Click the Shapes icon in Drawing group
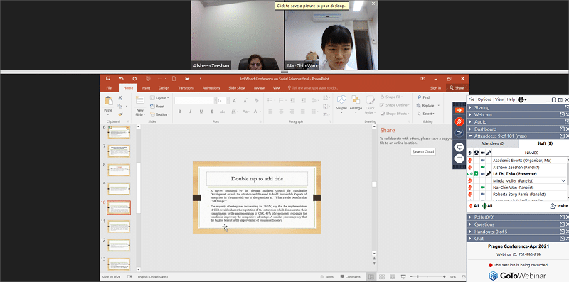This screenshot has height=282, width=569. (341, 103)
